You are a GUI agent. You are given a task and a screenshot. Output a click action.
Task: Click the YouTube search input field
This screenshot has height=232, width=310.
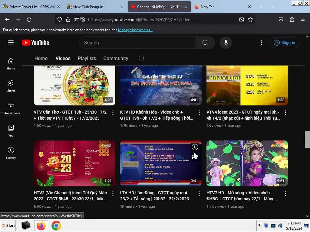coord(137,43)
